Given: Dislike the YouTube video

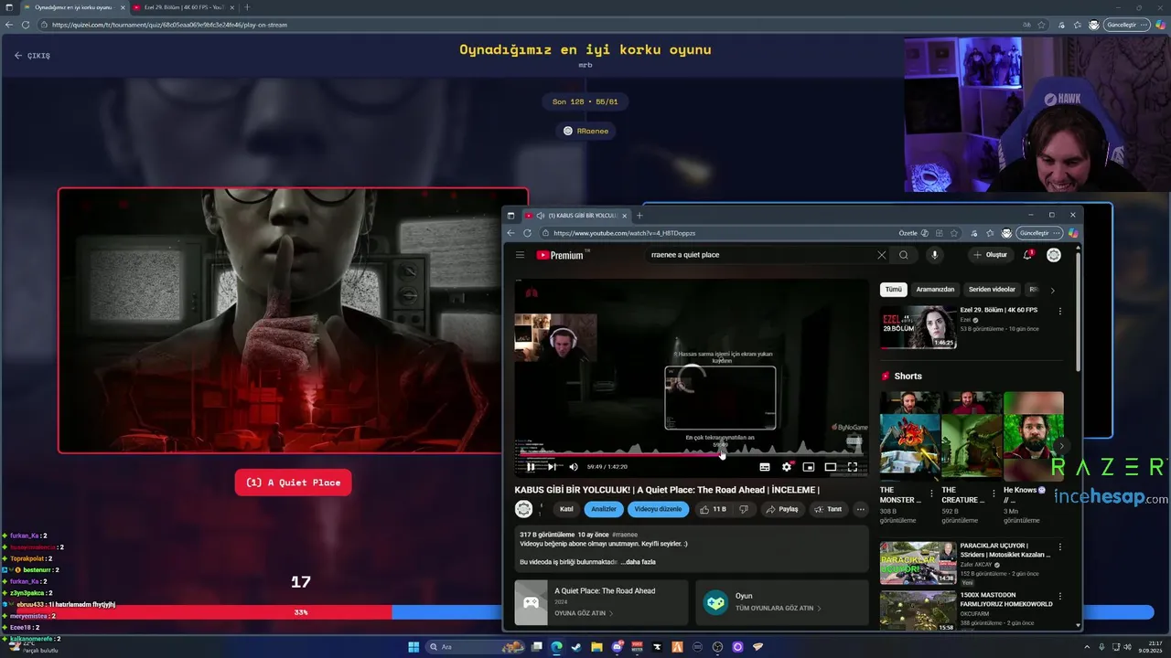Looking at the screenshot, I should 744,509.
